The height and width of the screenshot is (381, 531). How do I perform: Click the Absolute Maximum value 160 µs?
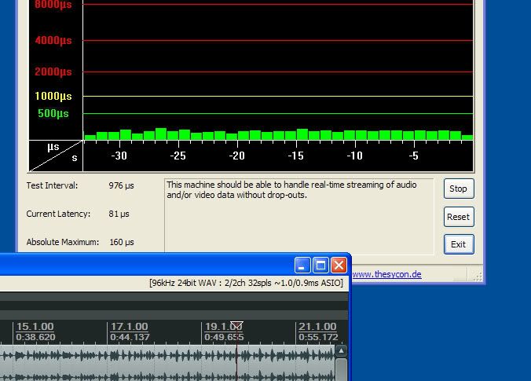(122, 242)
